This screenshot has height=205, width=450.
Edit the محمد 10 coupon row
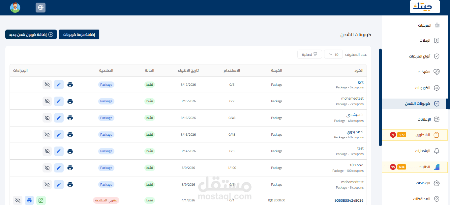(59, 168)
